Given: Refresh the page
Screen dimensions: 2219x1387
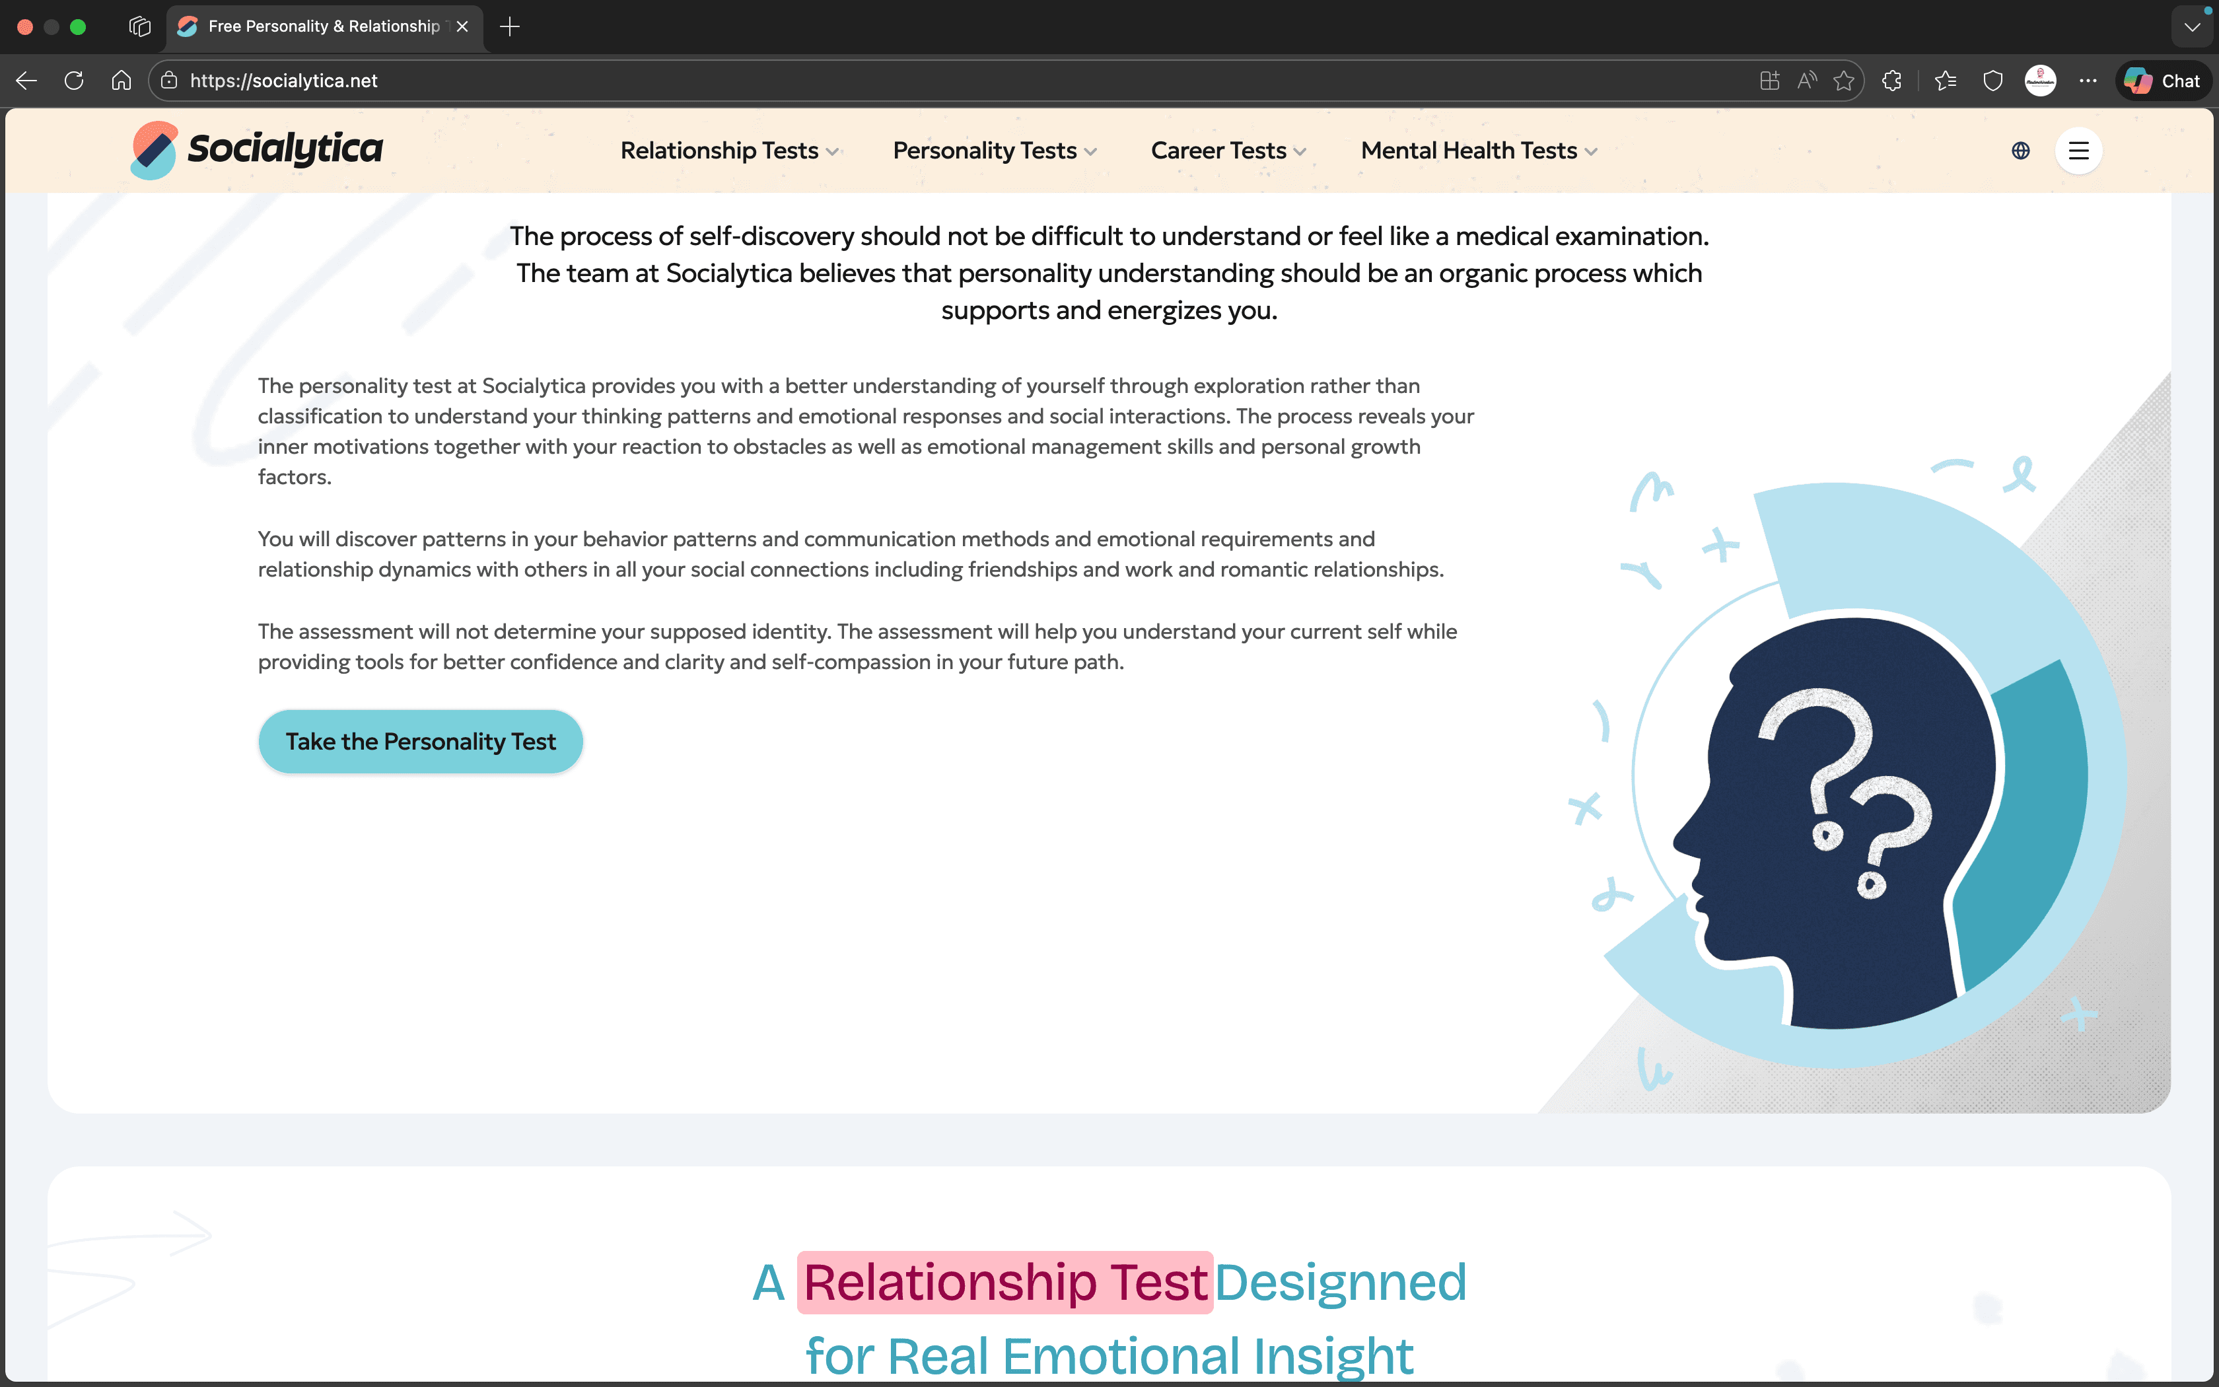Looking at the screenshot, I should point(74,81).
